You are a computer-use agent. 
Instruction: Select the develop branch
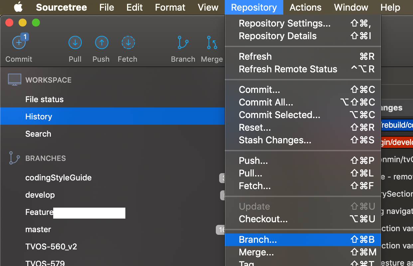(x=40, y=195)
